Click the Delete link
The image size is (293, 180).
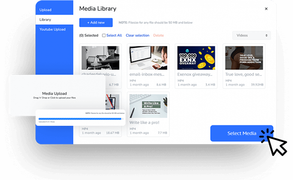tap(159, 35)
